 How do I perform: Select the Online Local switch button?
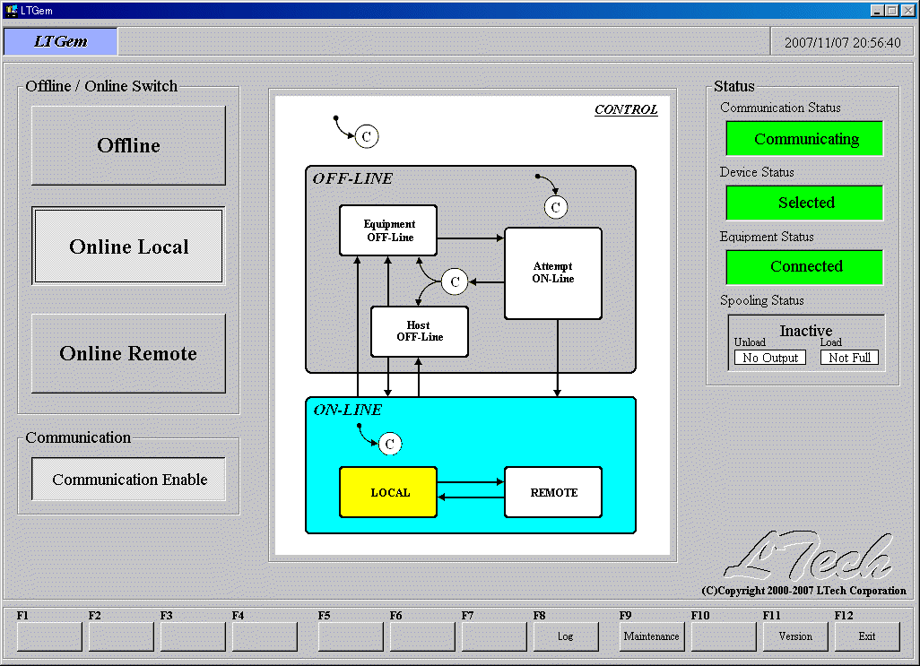(128, 247)
